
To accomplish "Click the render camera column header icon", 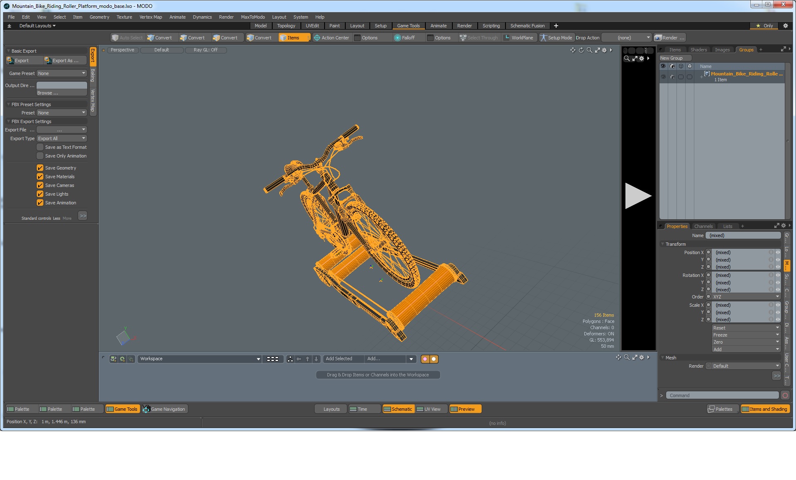I will click(x=672, y=66).
